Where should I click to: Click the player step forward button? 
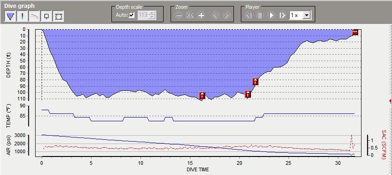282,15
